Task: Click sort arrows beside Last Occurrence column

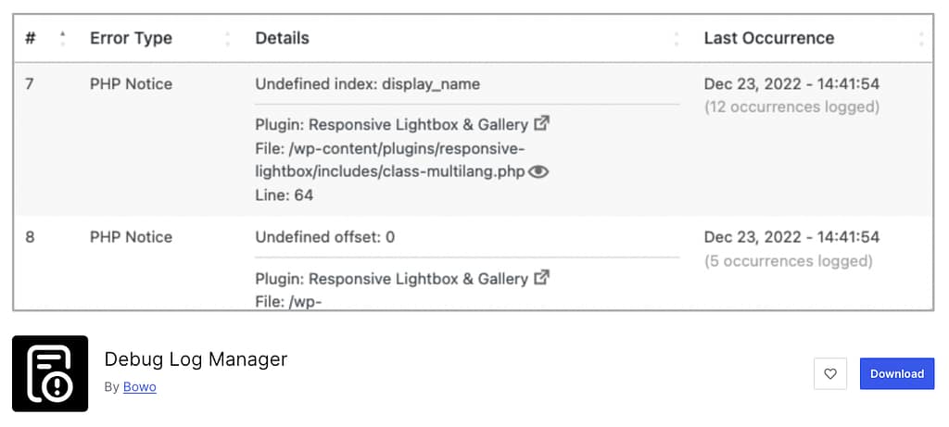Action: point(921,38)
